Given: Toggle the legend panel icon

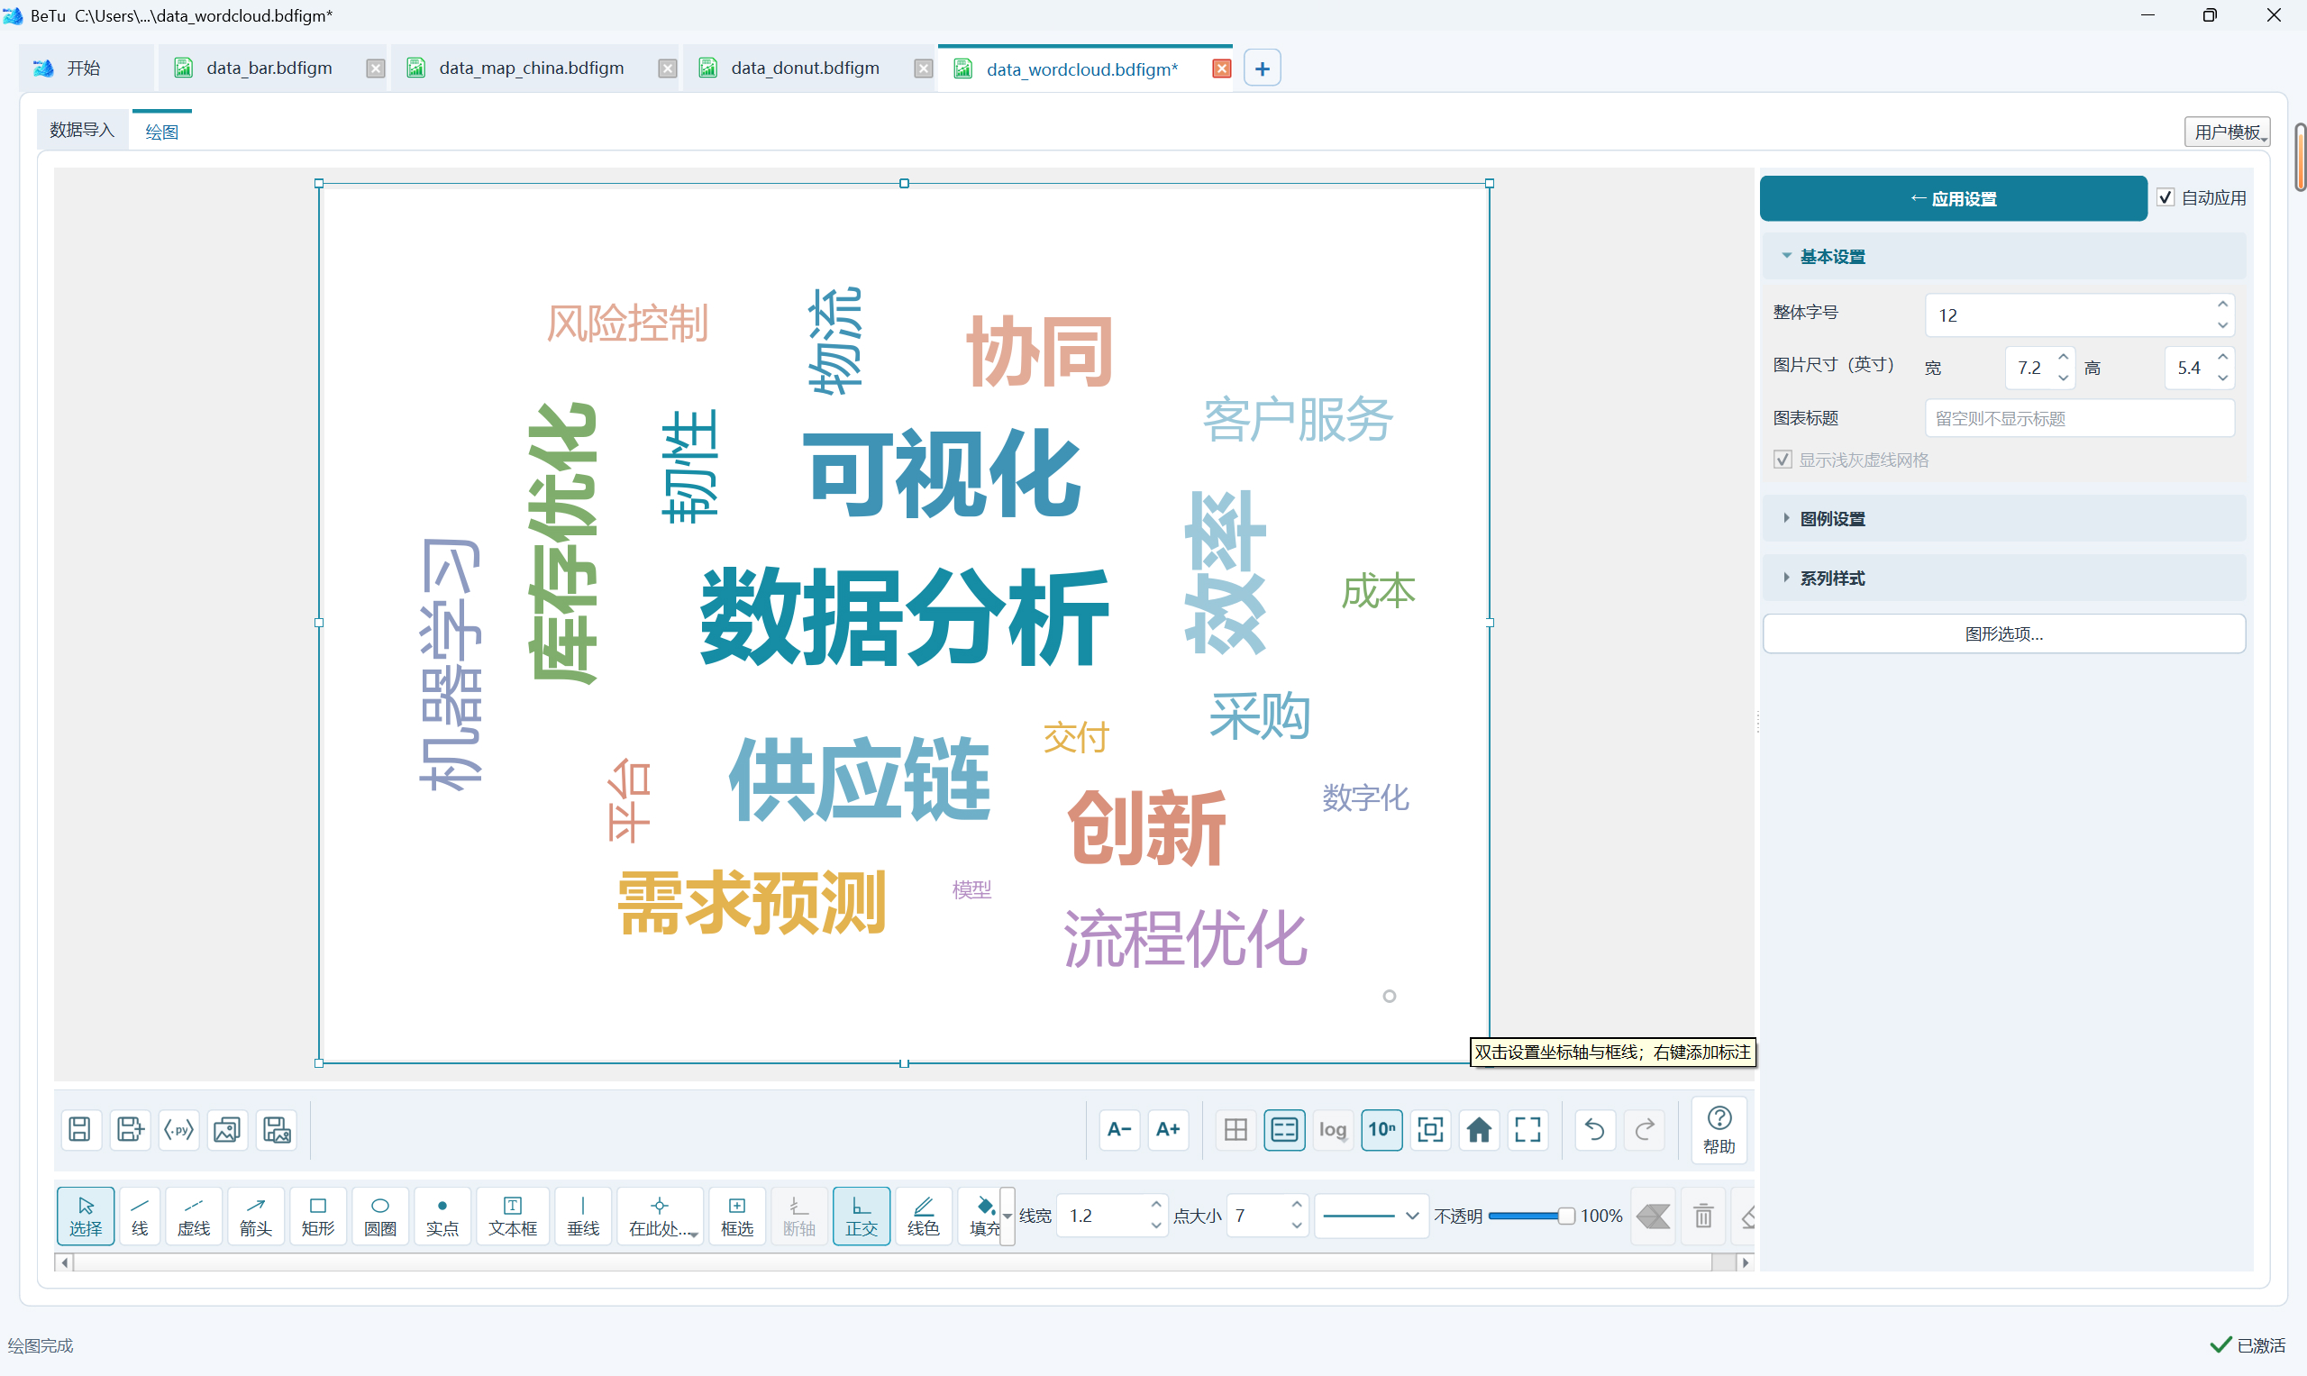Looking at the screenshot, I should (x=1284, y=1129).
